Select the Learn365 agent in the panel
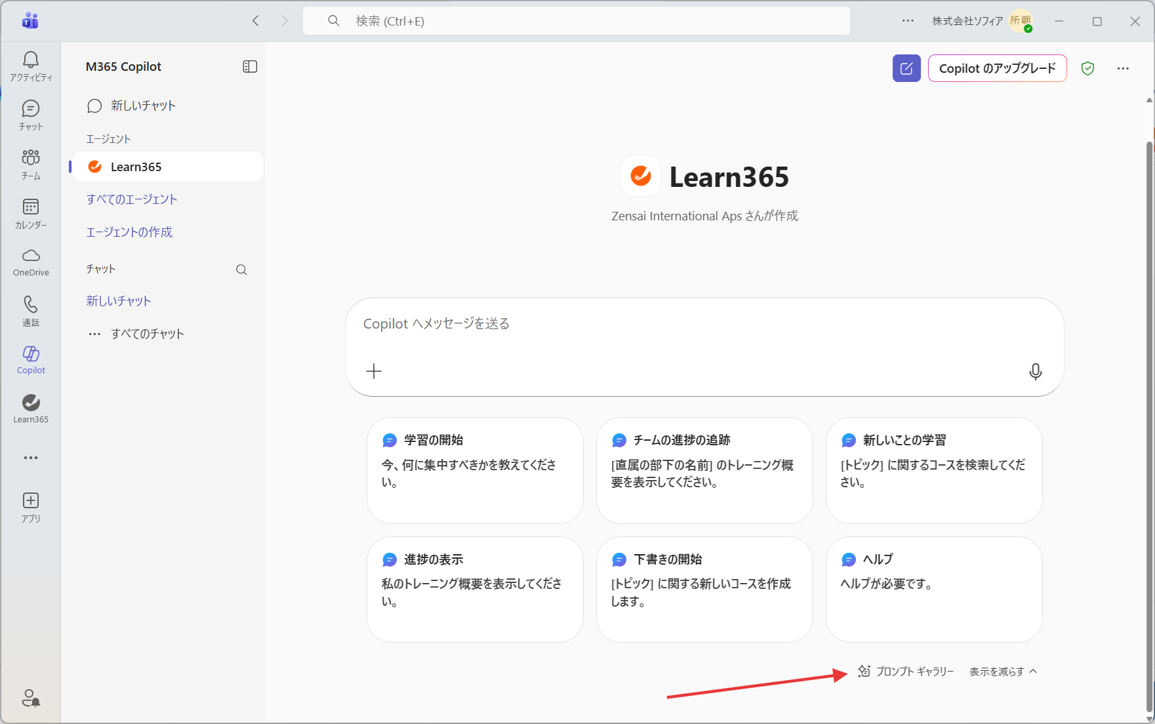Screen dimensions: 1155x724 168,167
